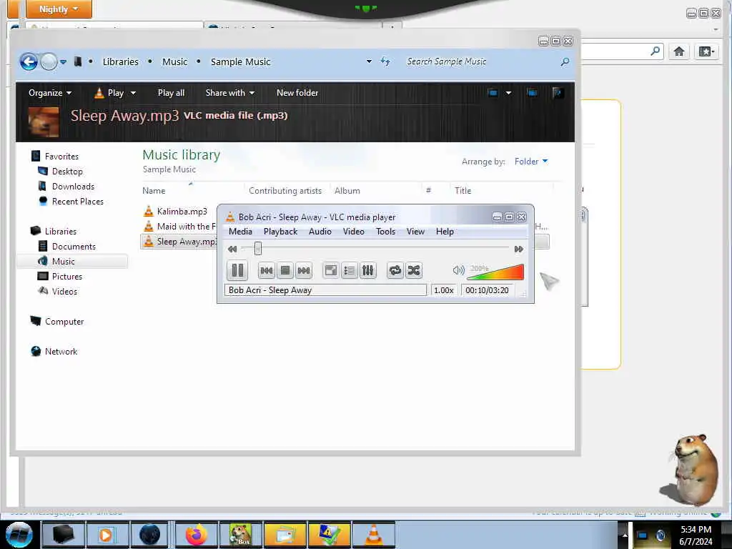Viewport: 732px width, 549px height.
Task: Open the Media menu in VLC
Action: (x=240, y=232)
